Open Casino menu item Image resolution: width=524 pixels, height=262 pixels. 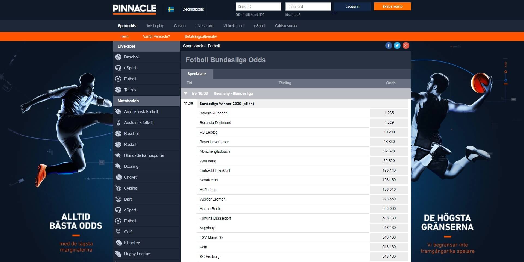pos(180,26)
